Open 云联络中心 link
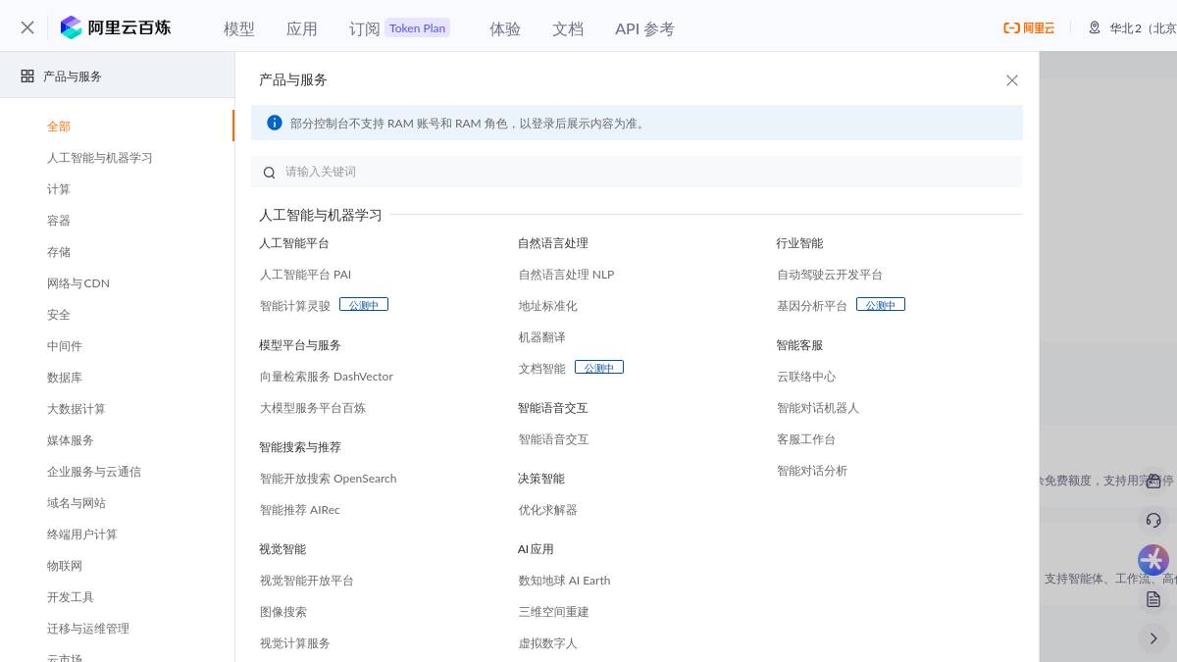 [806, 377]
